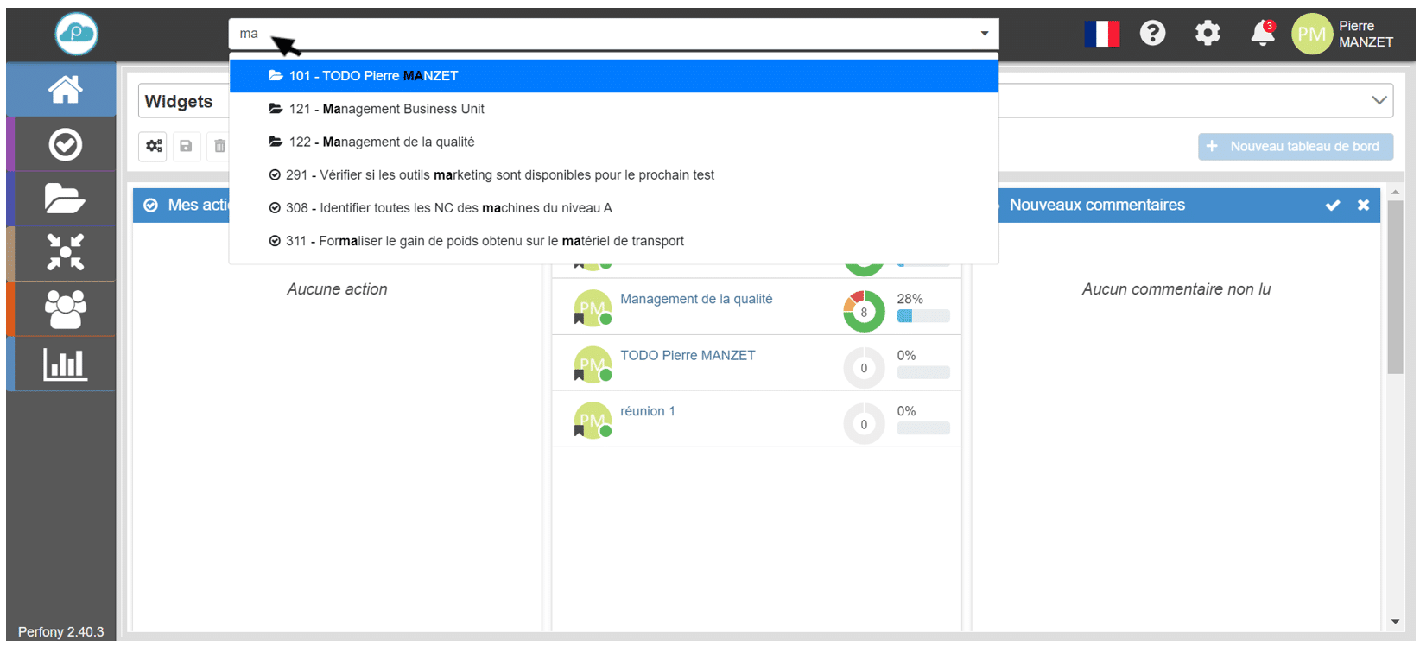Open the Pierre MANZET user menu
Image resolution: width=1420 pixels, height=646 pixels.
tap(1343, 35)
